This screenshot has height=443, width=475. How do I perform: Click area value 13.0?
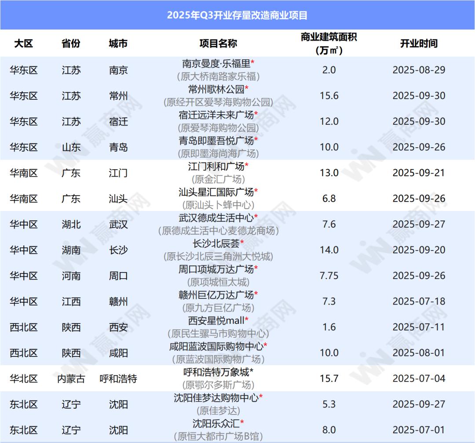(x=329, y=173)
